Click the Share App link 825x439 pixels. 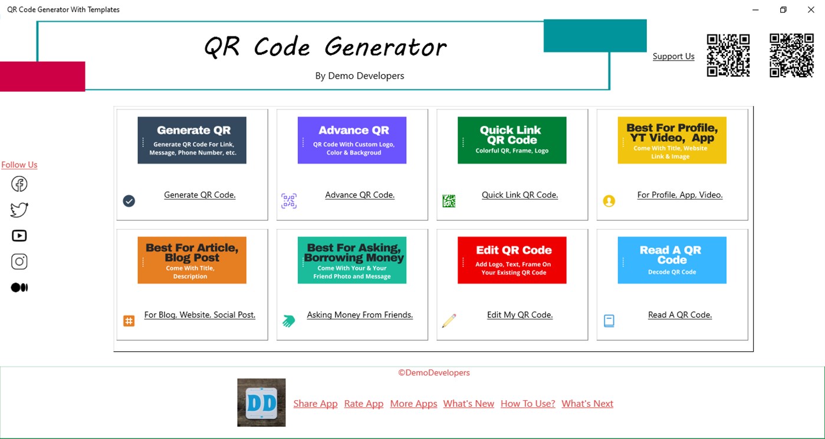click(x=315, y=404)
